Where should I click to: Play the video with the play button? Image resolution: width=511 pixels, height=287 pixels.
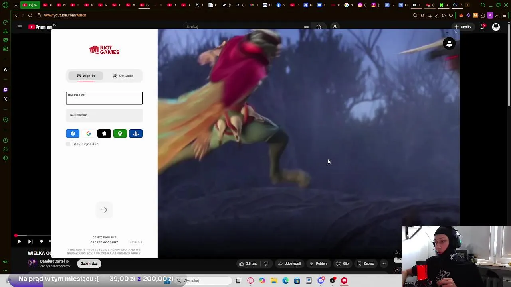[x=19, y=241]
